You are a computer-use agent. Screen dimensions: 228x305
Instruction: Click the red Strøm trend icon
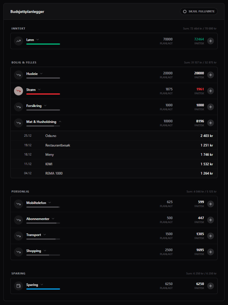[18, 91]
